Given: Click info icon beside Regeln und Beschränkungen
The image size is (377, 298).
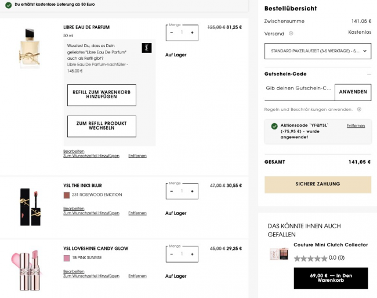Looking at the screenshot, I should [x=359, y=109].
